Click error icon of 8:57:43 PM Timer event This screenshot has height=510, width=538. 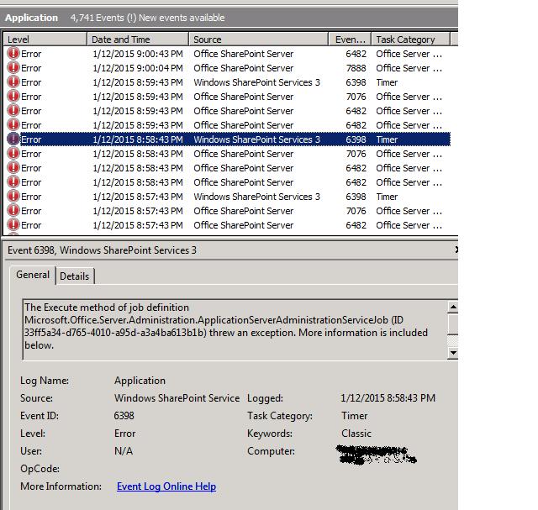pyautogui.click(x=13, y=197)
